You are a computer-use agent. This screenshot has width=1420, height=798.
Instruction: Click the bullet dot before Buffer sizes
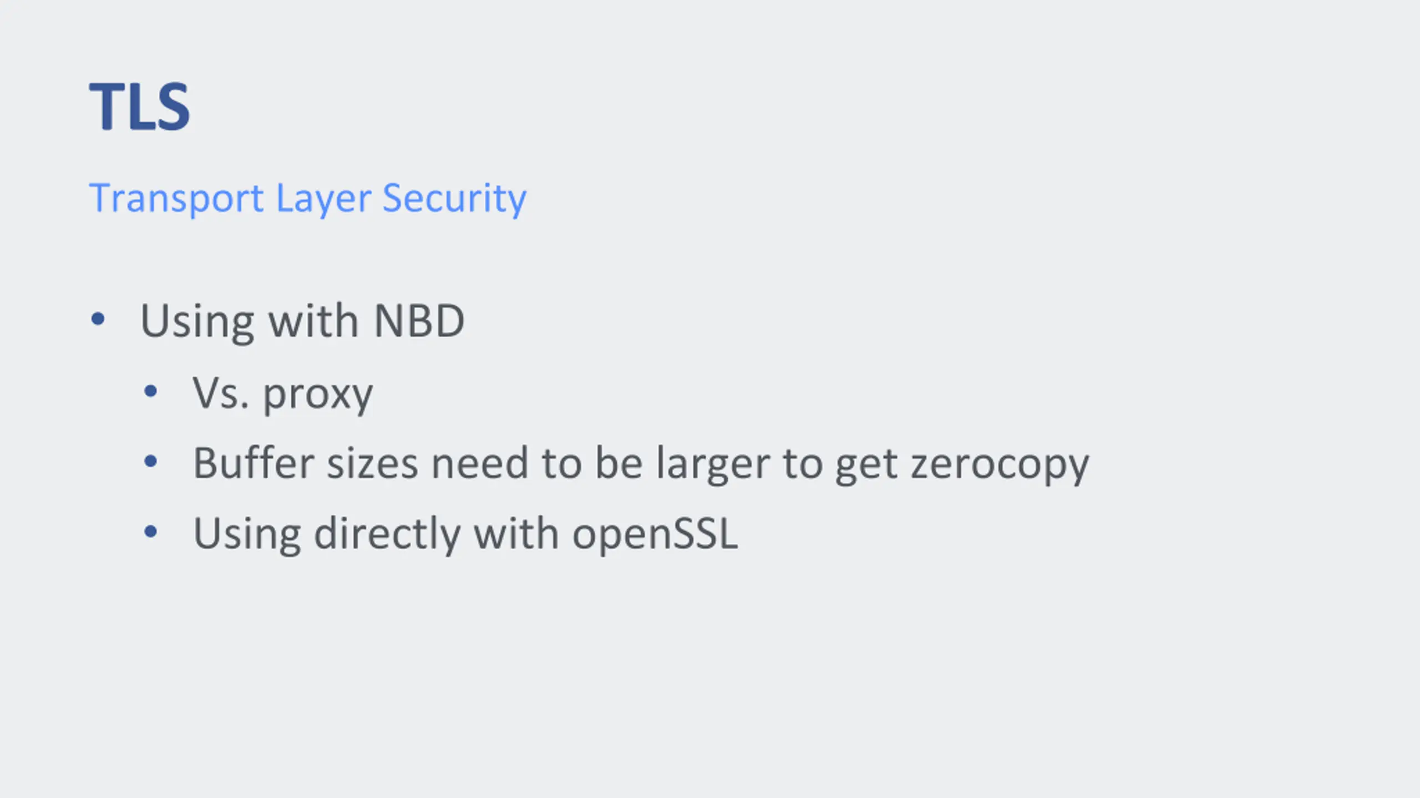pos(150,461)
